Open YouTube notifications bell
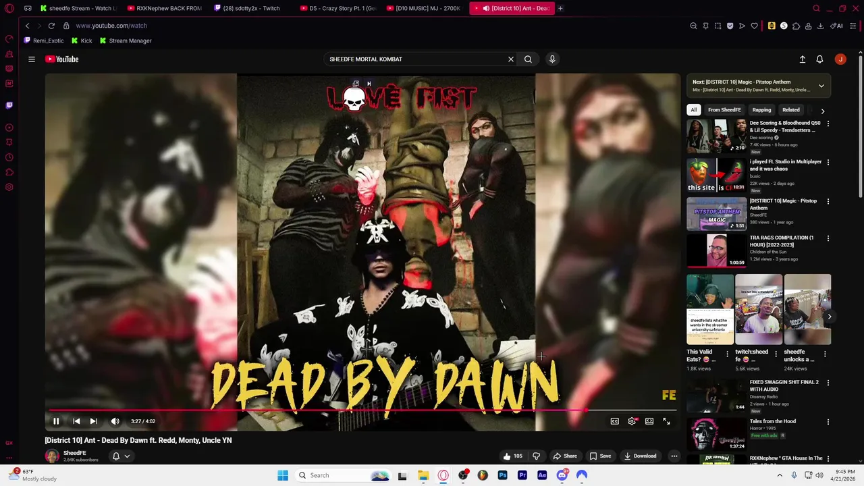Screen dimensions: 864x486 coord(819,59)
